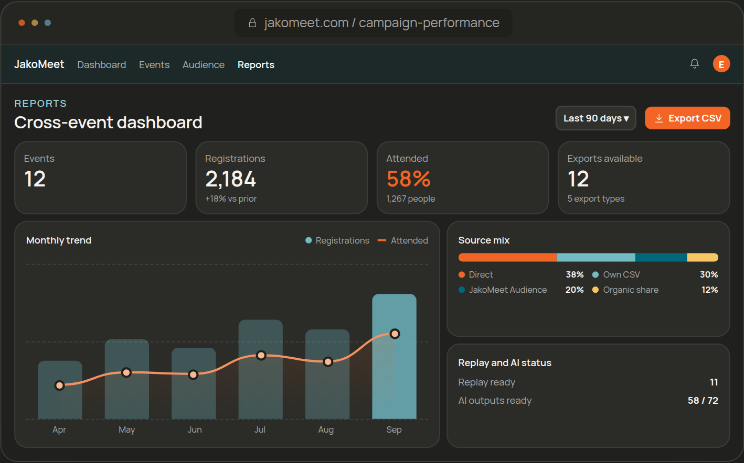Click the light teal Own CSV bar segment
This screenshot has width=744, height=463.
tap(596, 257)
